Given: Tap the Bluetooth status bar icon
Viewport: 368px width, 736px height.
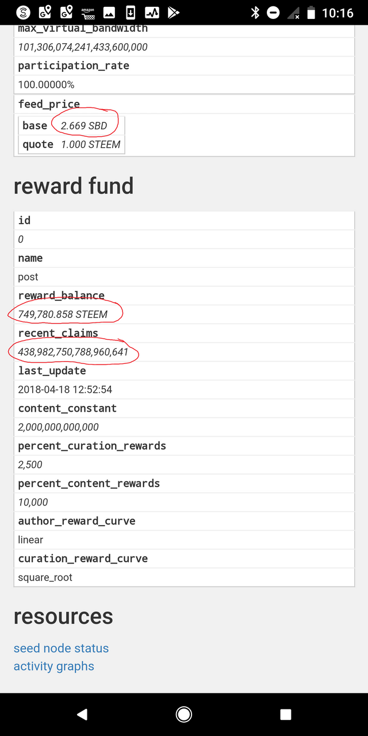Looking at the screenshot, I should pyautogui.click(x=255, y=12).
